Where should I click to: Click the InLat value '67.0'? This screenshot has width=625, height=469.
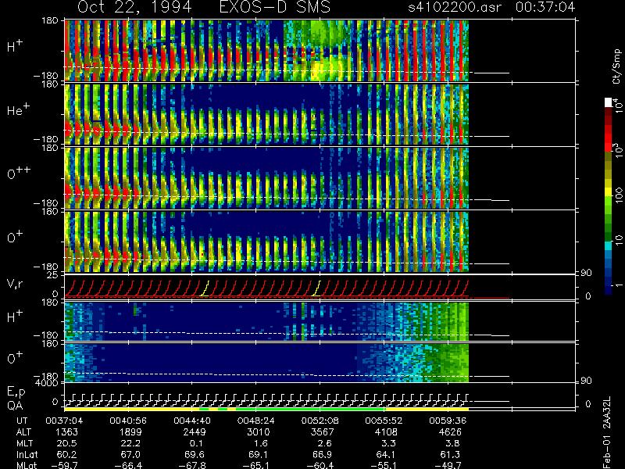pos(132,454)
